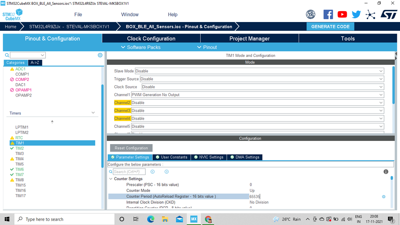Open the ST Facebook page icon
Viewport: 400px width, 225px height.
(x=328, y=14)
